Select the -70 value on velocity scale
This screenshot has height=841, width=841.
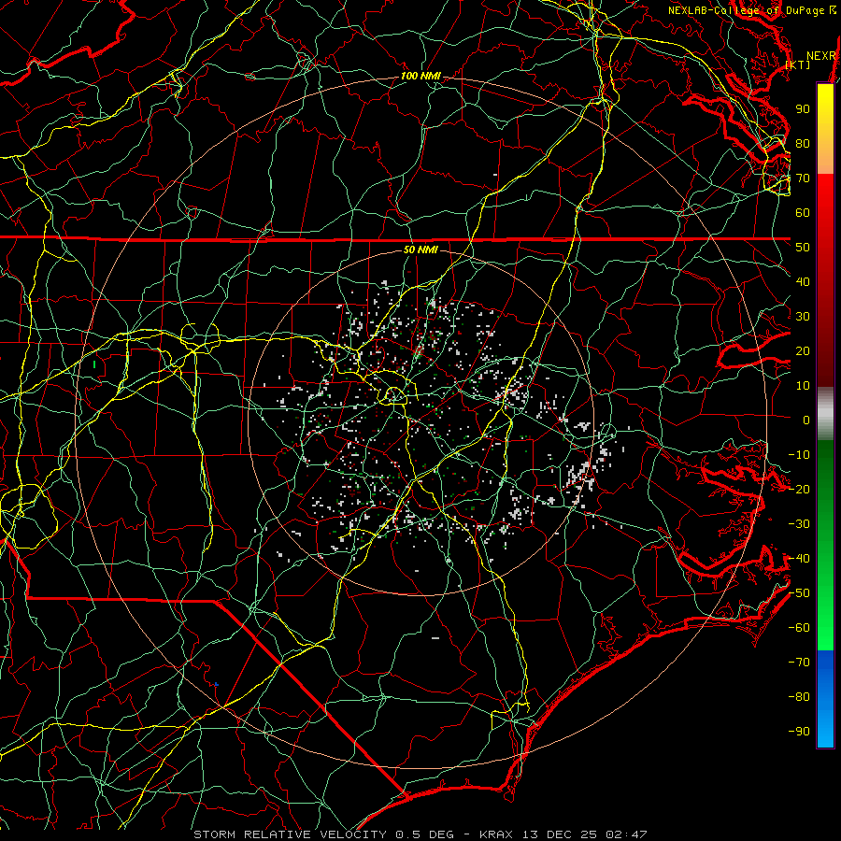pyautogui.click(x=799, y=663)
